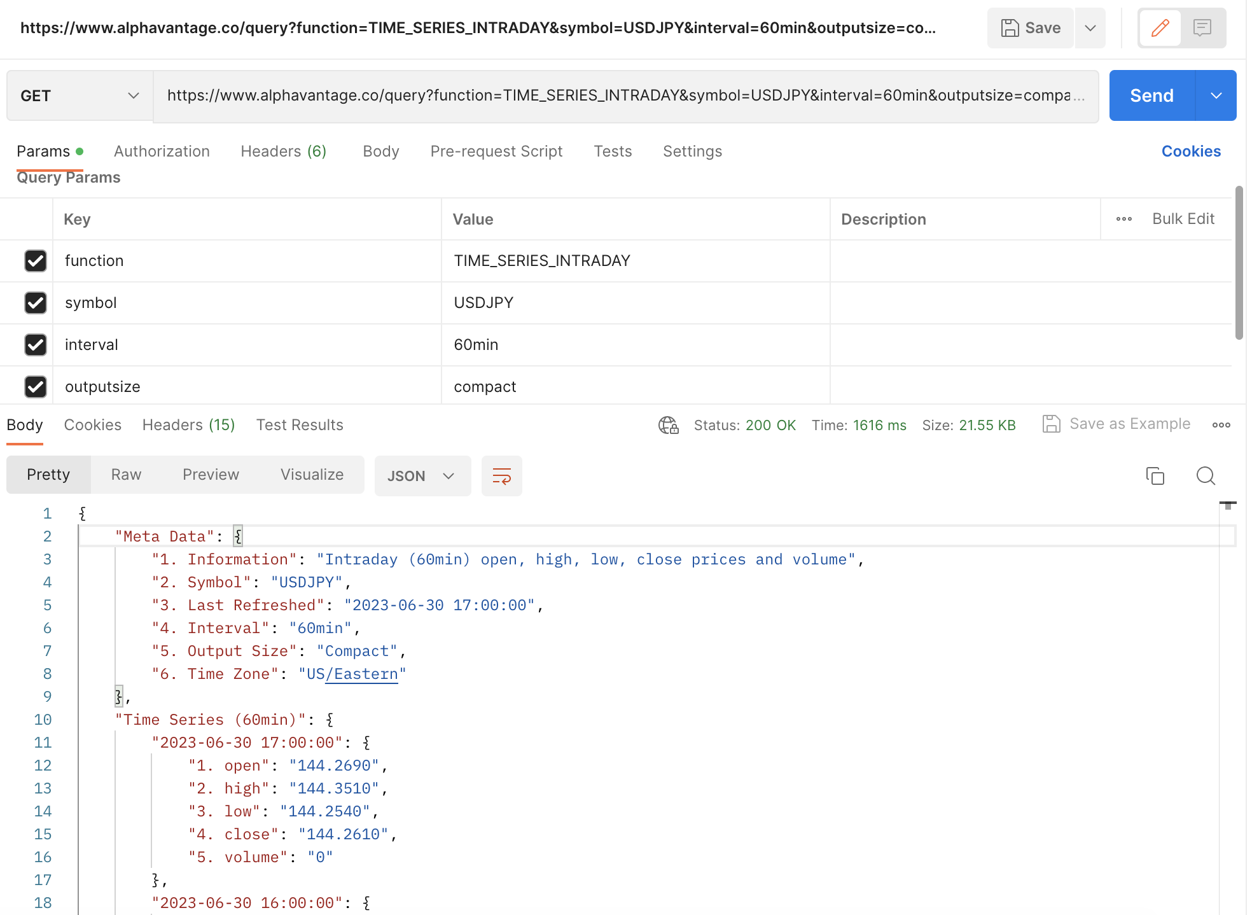Click the USDJPY value cell
Viewport: 1252px width, 915px height.
point(636,303)
